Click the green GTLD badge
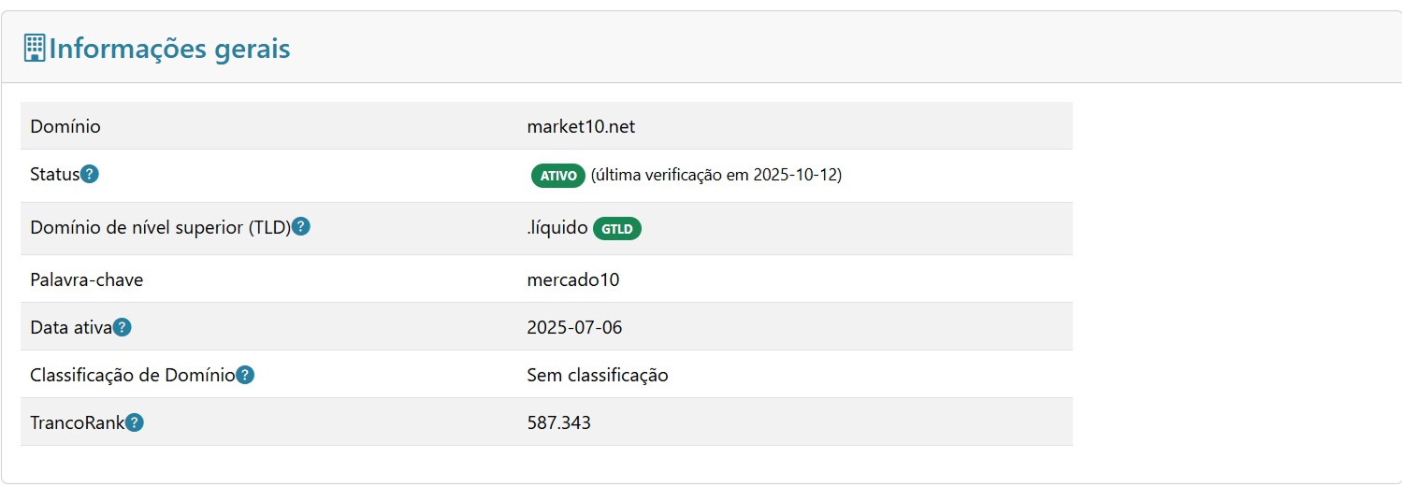The width and height of the screenshot is (1402, 486). [617, 228]
